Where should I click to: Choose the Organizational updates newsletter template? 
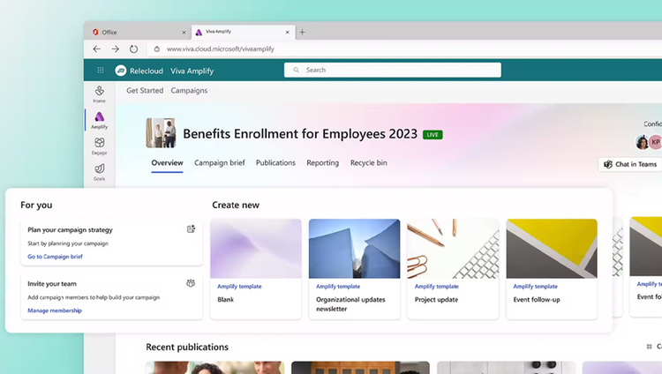click(x=354, y=269)
